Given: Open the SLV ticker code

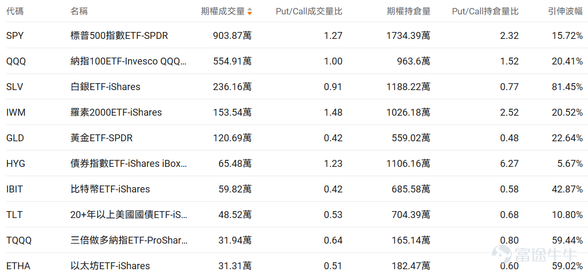Looking at the screenshot, I should click(14, 87).
